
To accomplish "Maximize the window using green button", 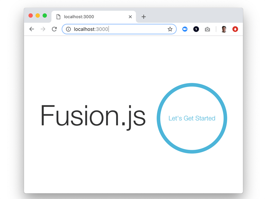I will [44, 15].
